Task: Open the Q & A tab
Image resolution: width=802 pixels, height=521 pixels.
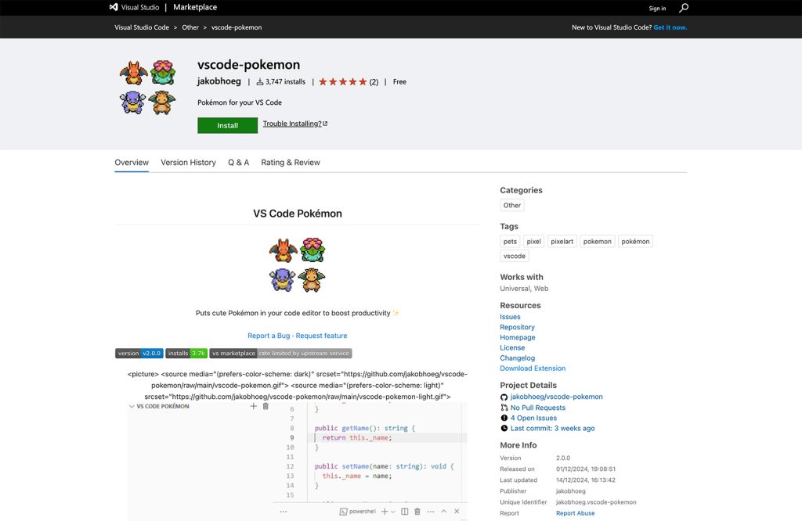Action: (238, 163)
